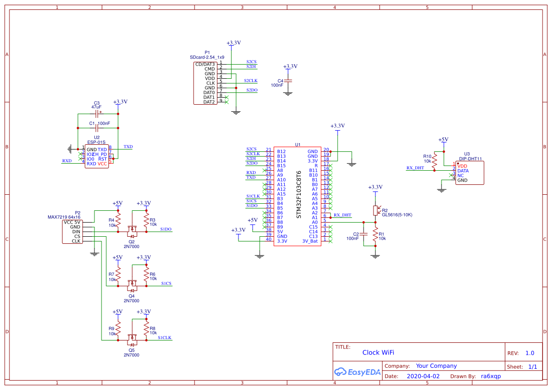Click the EasyEDA logo in the title block

point(357,372)
